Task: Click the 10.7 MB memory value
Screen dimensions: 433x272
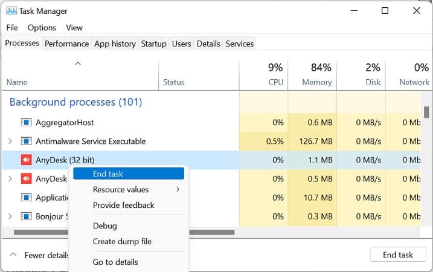Action: tap(318, 198)
